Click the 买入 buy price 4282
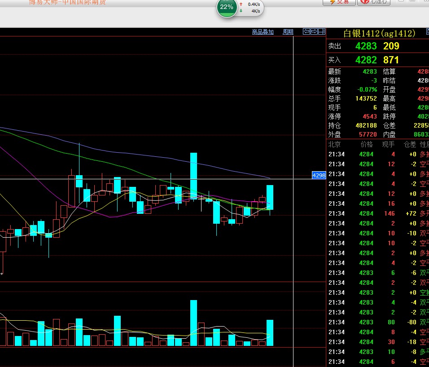Screen dimensions: 429x367 coord(366,60)
